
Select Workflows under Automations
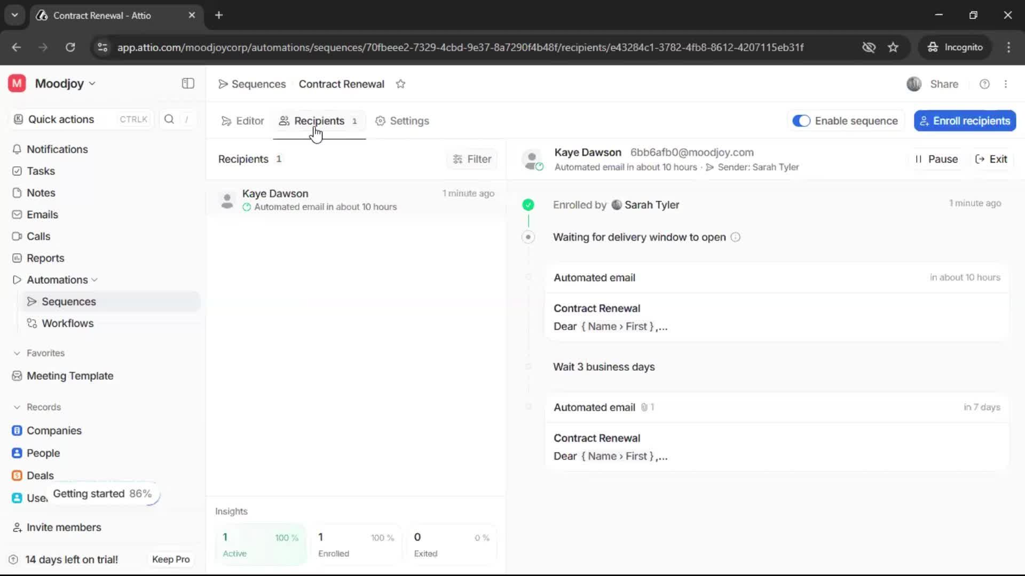point(68,323)
